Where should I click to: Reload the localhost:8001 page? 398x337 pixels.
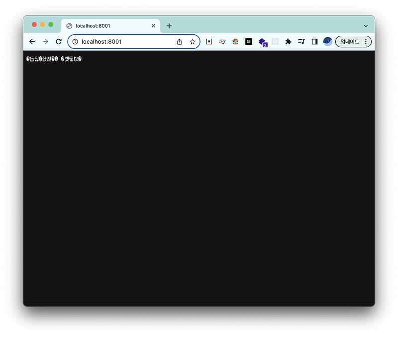pyautogui.click(x=59, y=42)
